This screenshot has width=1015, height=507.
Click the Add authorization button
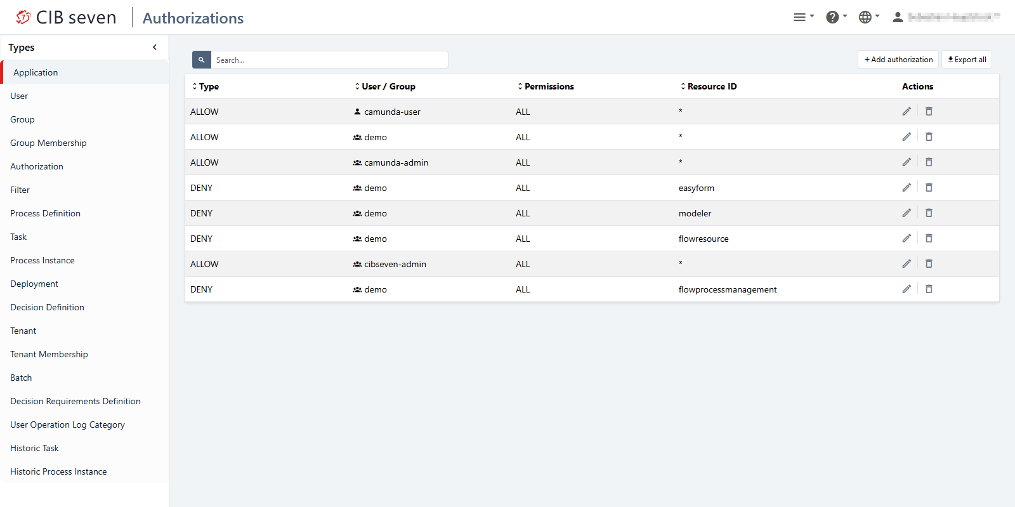coord(898,60)
